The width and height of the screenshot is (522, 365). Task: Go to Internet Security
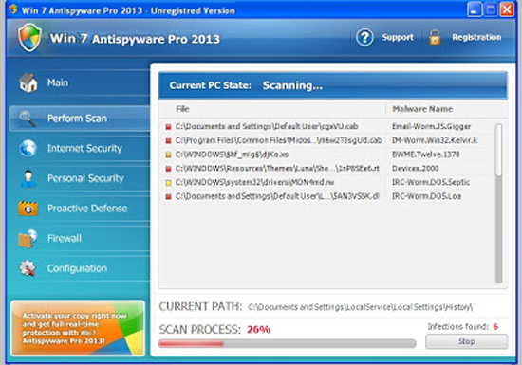(x=80, y=148)
